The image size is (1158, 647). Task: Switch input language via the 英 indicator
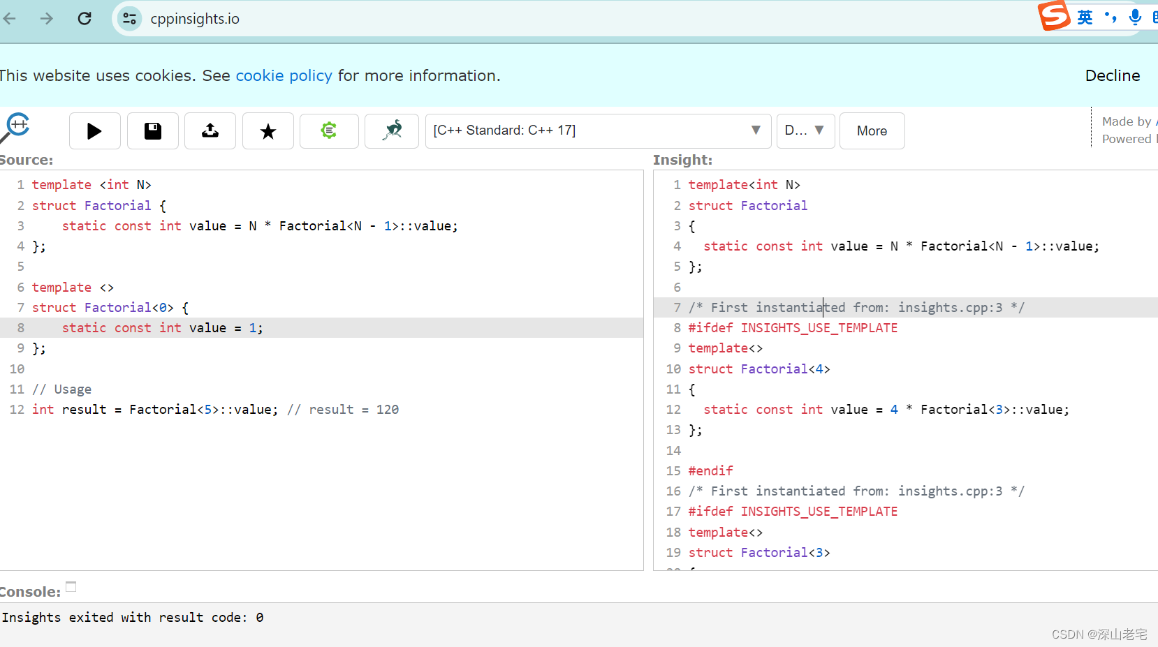click(1085, 17)
